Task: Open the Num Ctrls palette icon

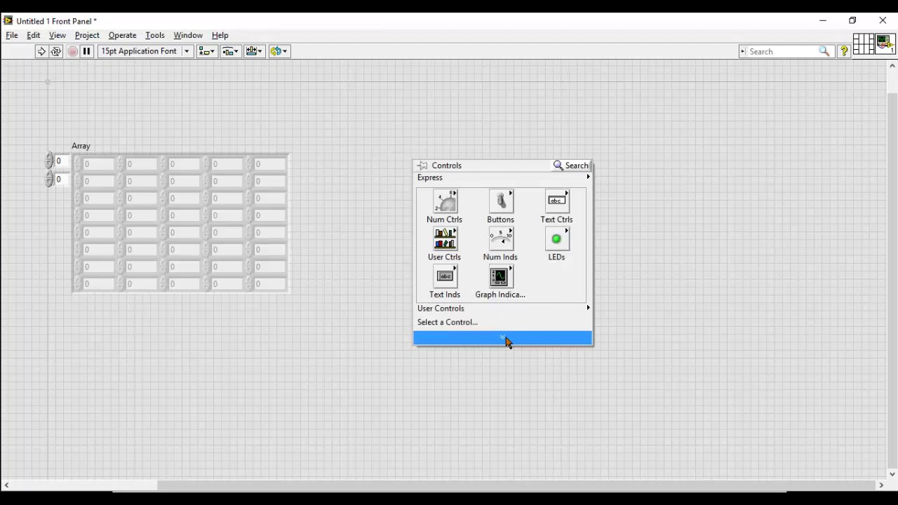Action: pyautogui.click(x=445, y=201)
